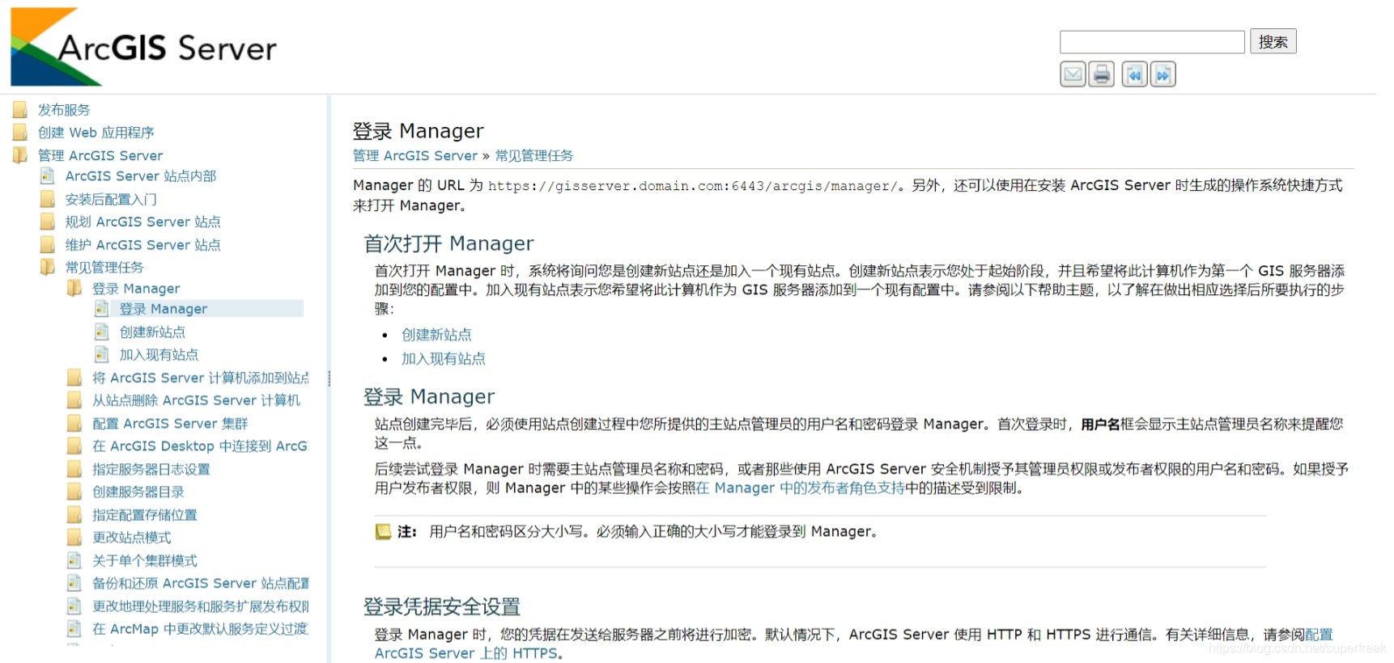The image size is (1394, 663).
Task: Open 加入现有站点 in the sidebar tree
Action: (159, 355)
